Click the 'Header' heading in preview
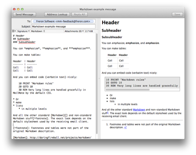The image size is (196, 155). [x=111, y=22]
